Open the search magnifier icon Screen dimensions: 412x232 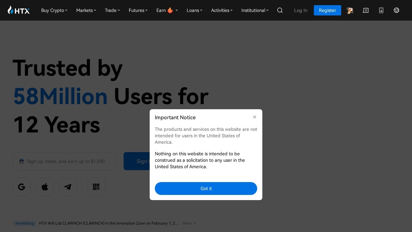(280, 10)
